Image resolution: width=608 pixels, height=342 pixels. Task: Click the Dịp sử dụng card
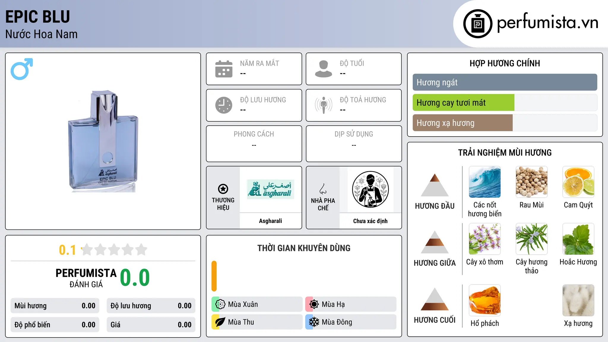coord(354,144)
